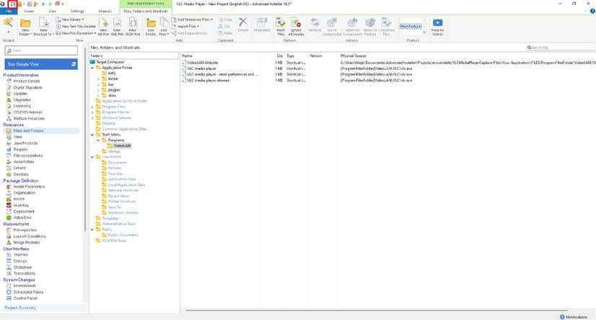Open Scheduled Tasks page
Viewport: 596px width, 320px height.
point(28,292)
